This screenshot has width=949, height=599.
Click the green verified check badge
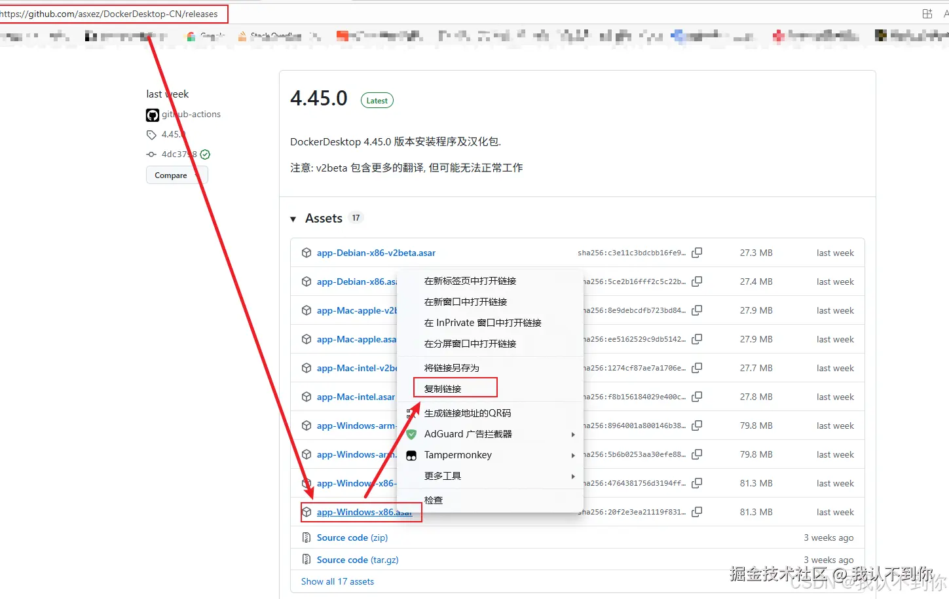click(x=205, y=154)
